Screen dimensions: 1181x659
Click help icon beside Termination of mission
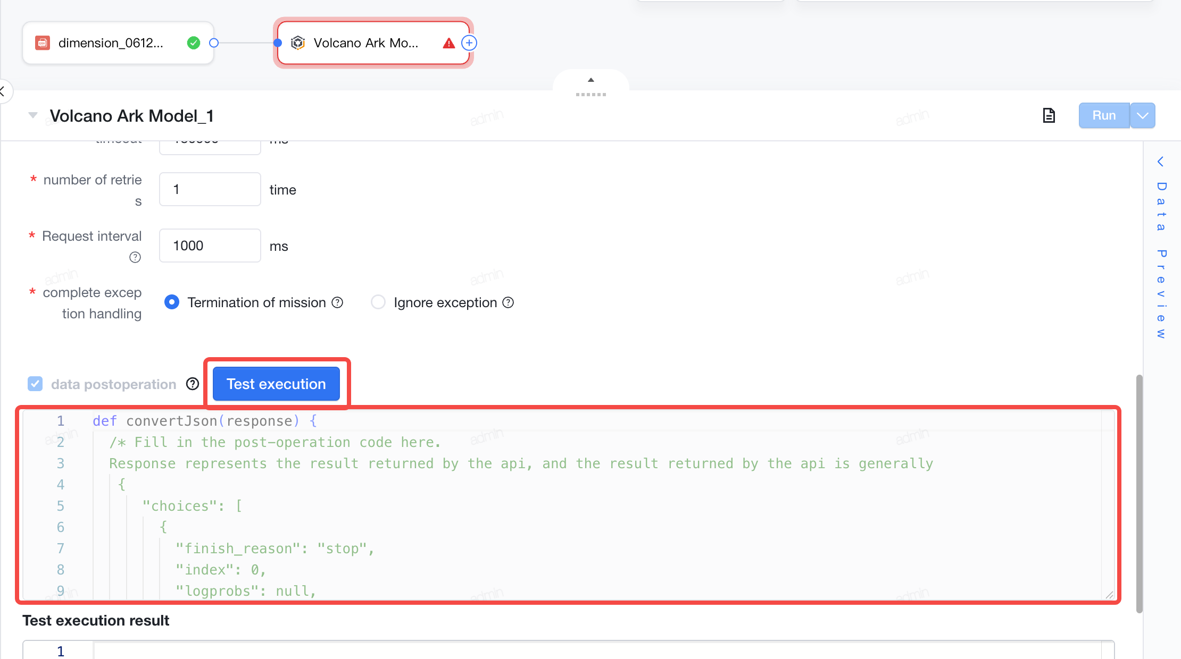[337, 302]
